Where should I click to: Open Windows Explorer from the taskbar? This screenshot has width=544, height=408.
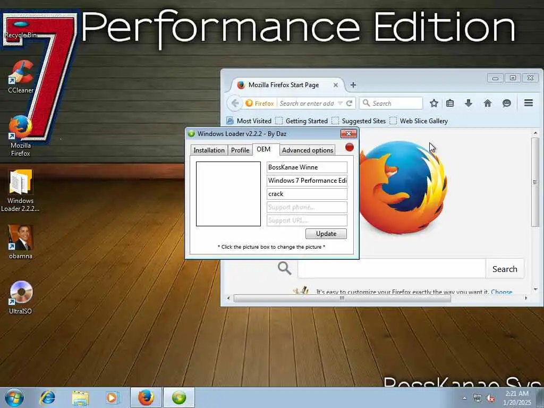[80, 397]
